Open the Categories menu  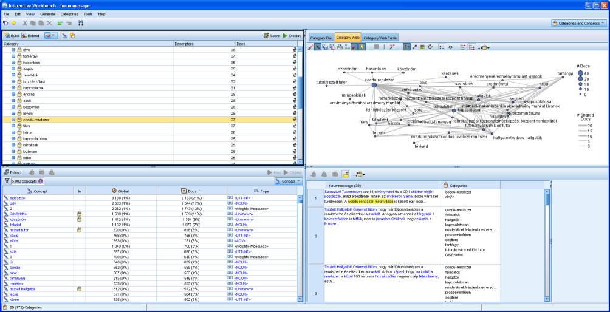(x=69, y=14)
